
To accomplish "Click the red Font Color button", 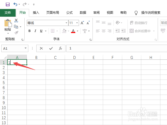I will [x=73, y=31].
